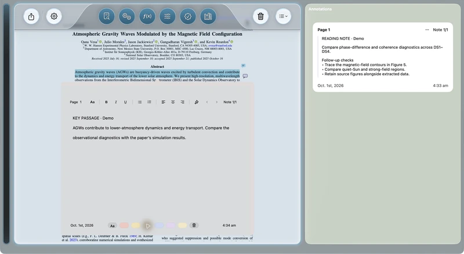Click the 1989 citation link

tap(133, 236)
